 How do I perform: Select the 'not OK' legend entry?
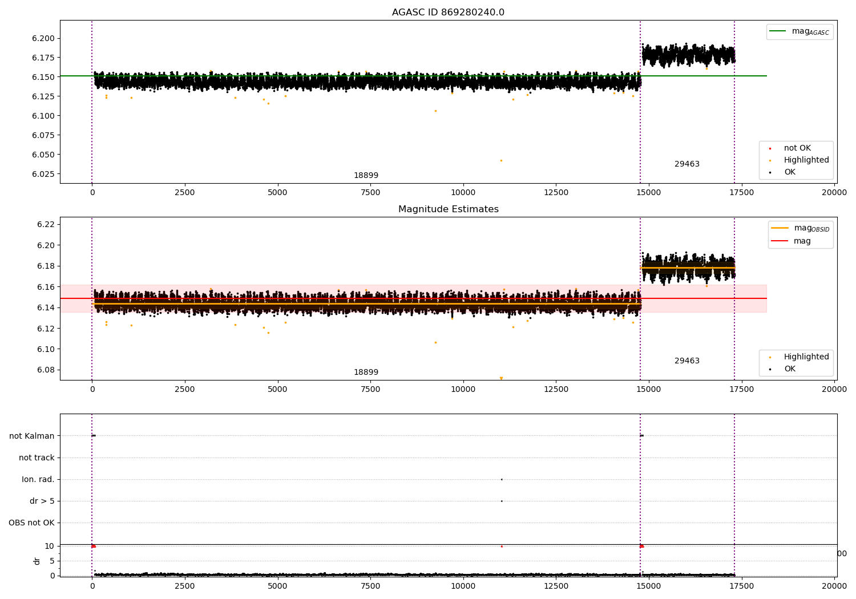point(797,148)
